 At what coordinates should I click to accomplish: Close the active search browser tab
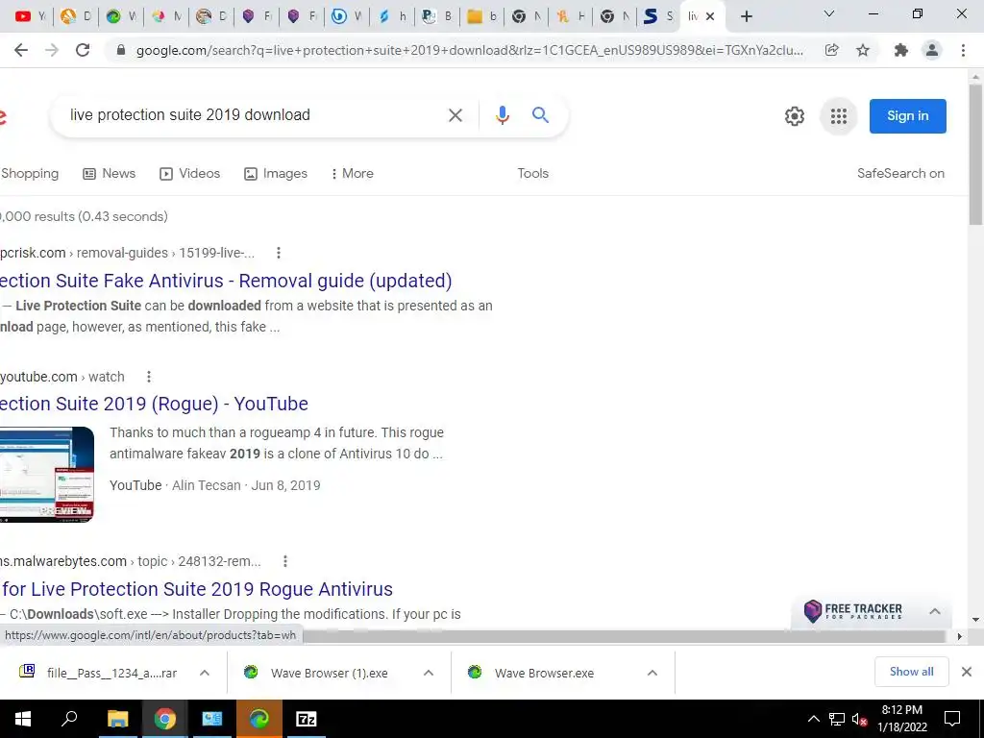tap(710, 17)
